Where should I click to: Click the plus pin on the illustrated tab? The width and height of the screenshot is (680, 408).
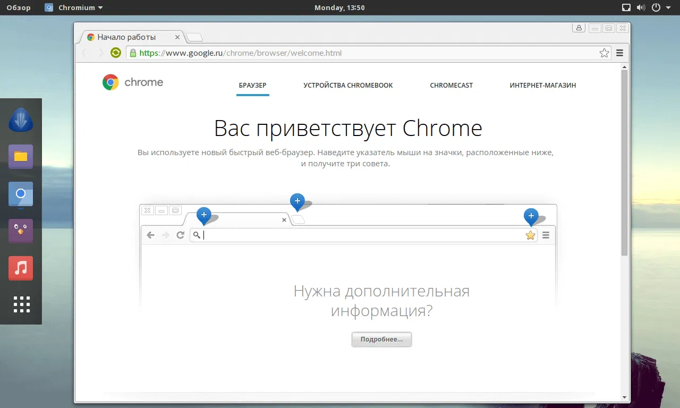204,216
